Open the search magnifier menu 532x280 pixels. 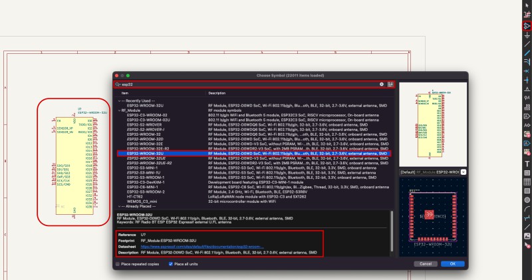click(x=118, y=84)
